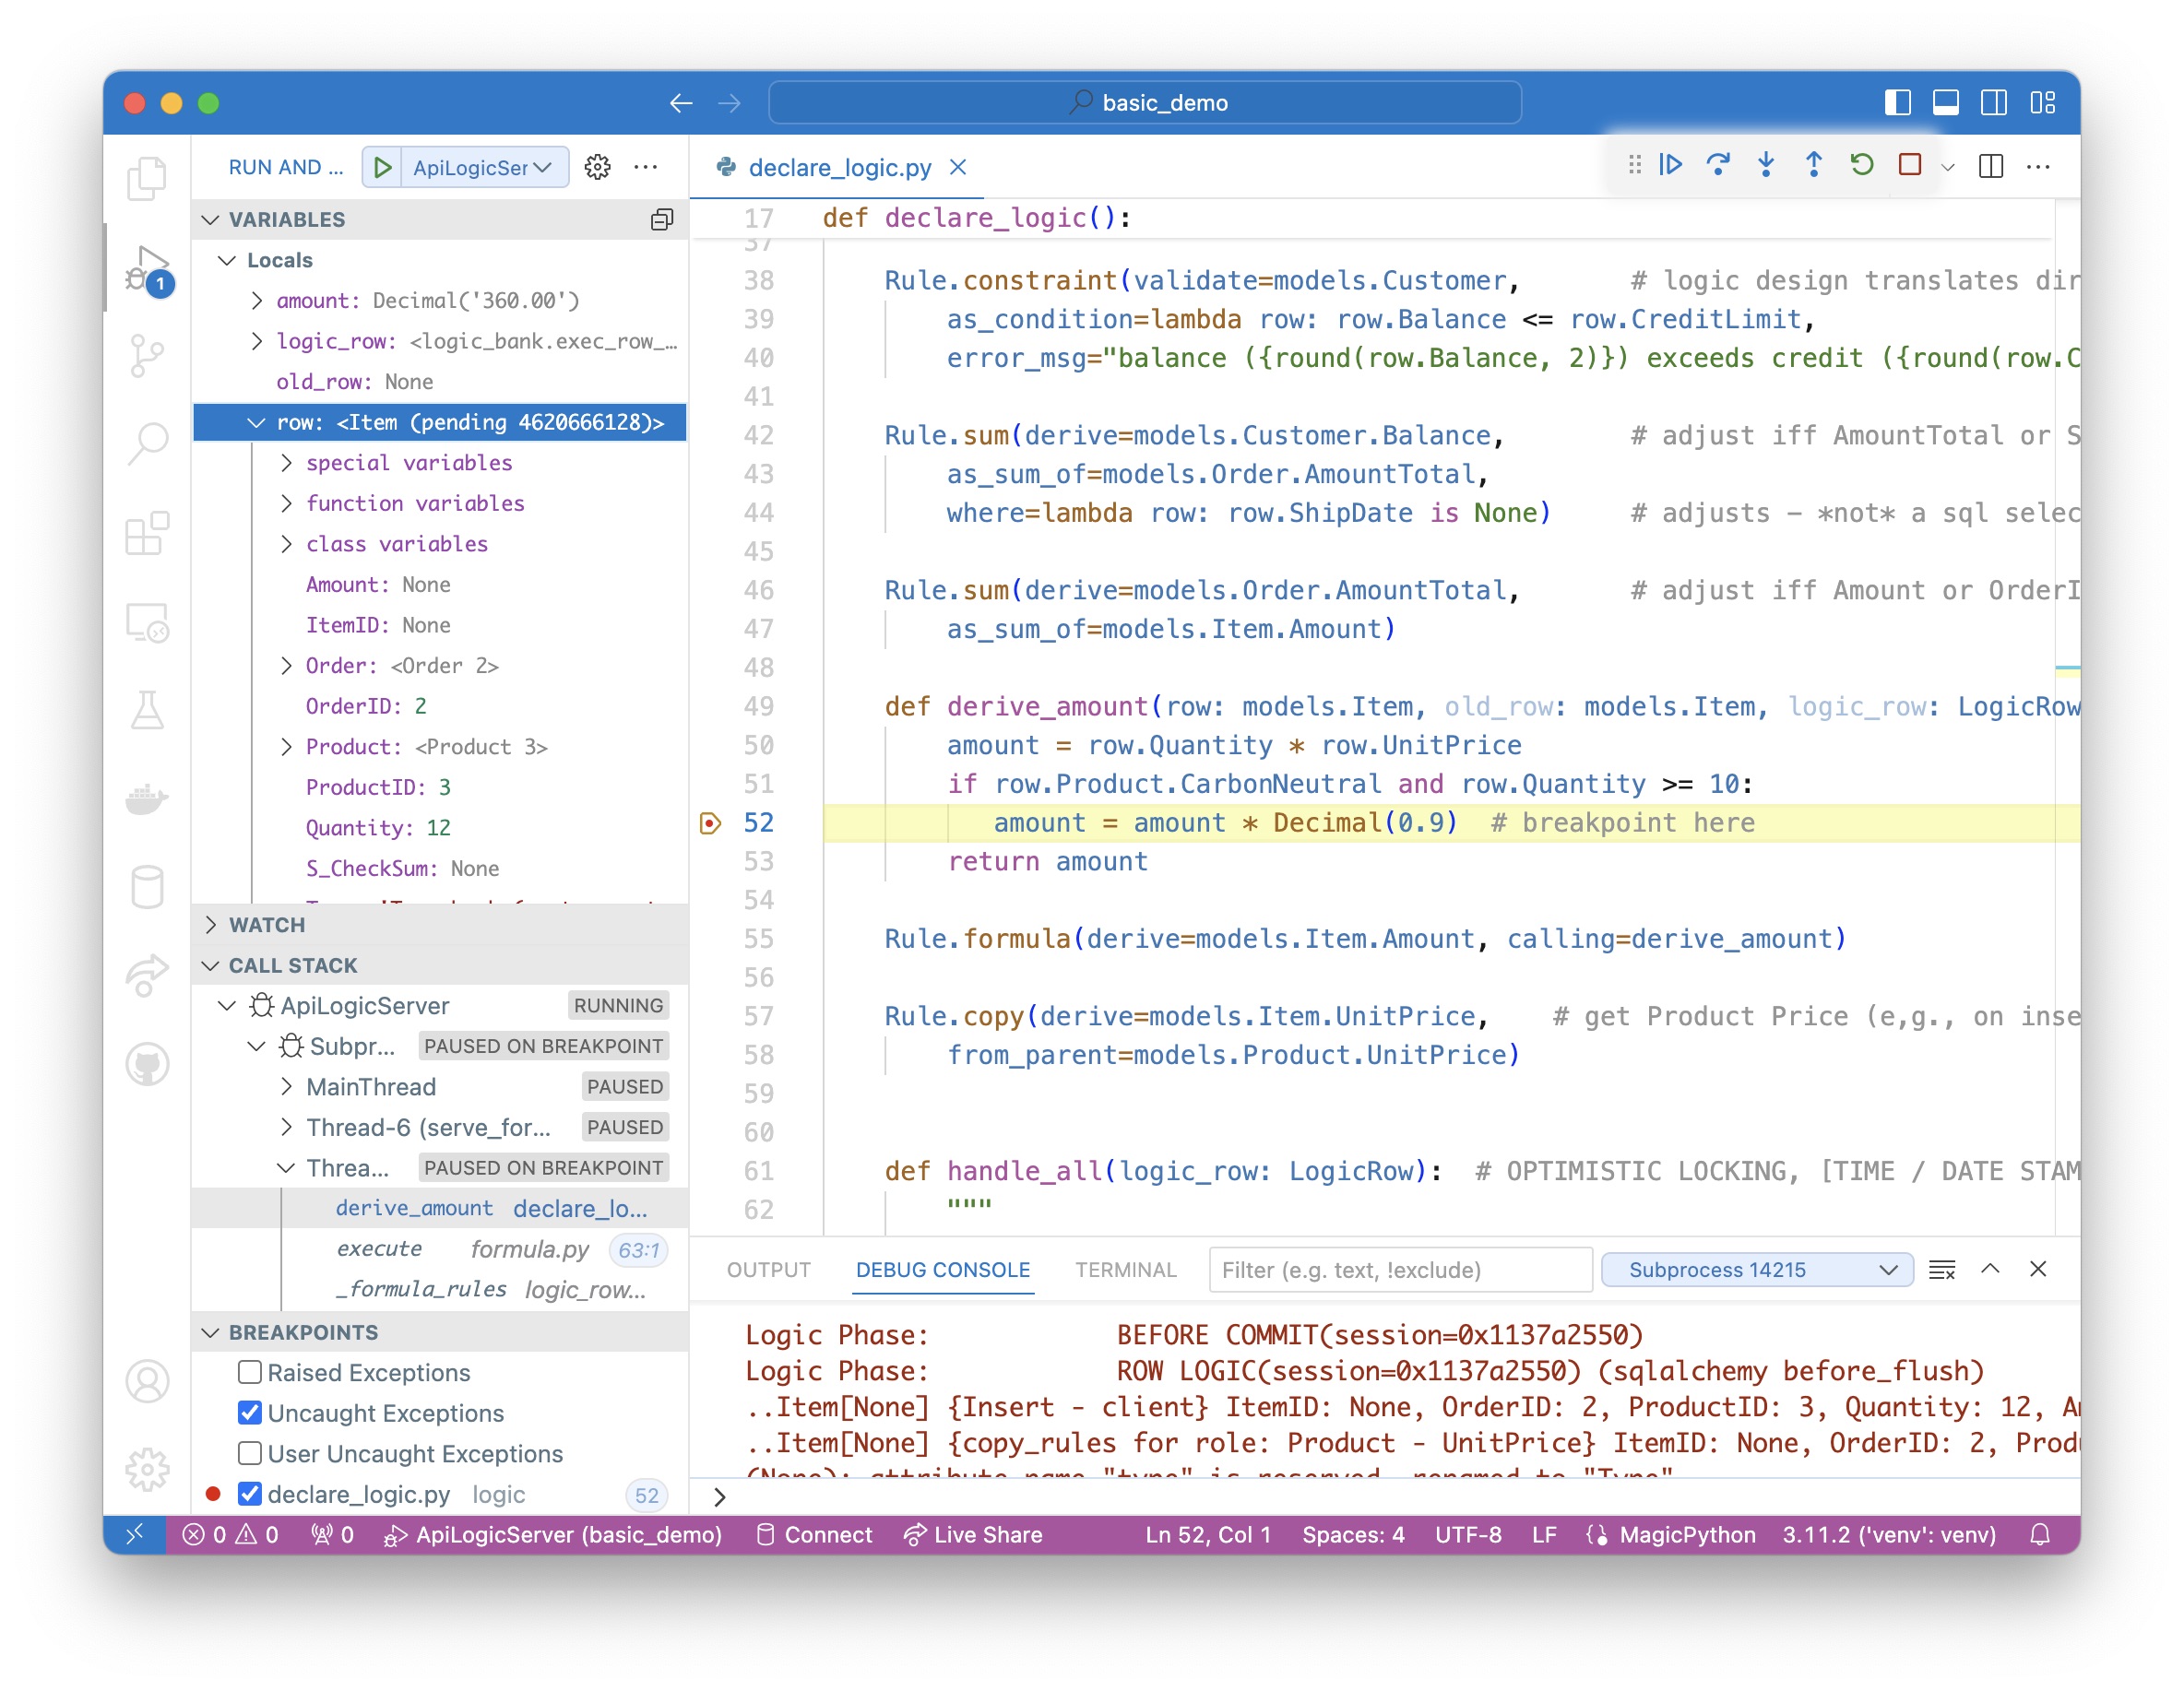Image resolution: width=2184 pixels, height=1691 pixels.
Task: Open the Docker whale icon
Action: click(x=147, y=798)
